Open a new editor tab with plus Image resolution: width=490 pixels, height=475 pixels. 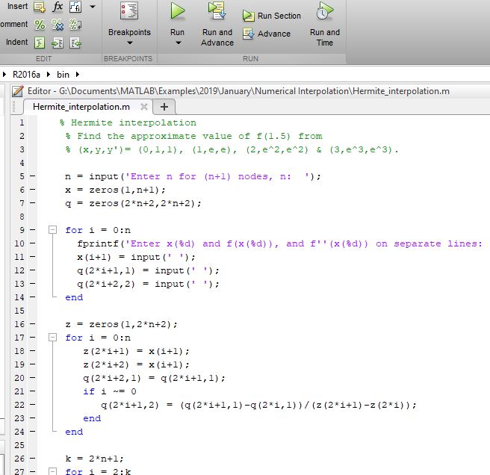[164, 107]
